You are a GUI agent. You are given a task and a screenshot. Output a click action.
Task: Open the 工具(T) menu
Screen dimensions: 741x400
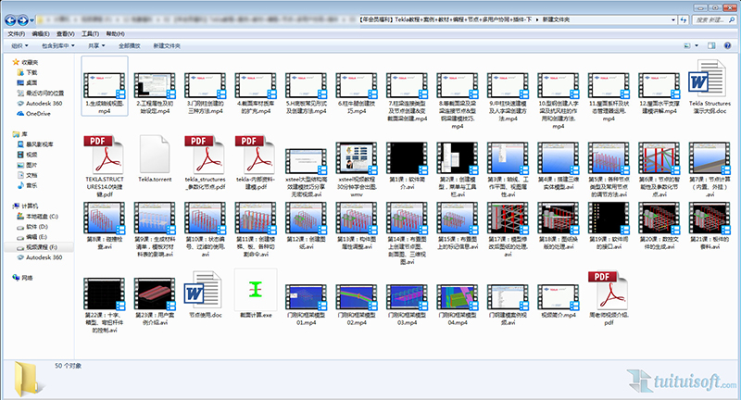pyautogui.click(x=91, y=32)
